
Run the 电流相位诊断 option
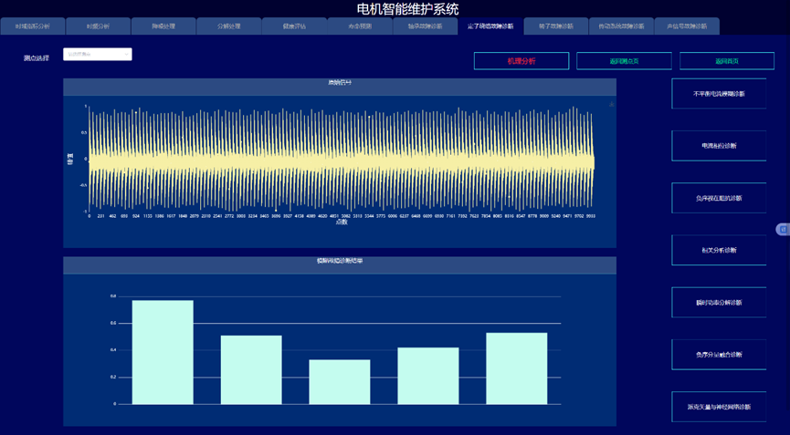click(719, 146)
